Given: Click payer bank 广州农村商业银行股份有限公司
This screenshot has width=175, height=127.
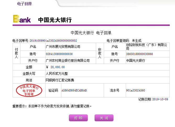Looking at the screenshot, I should (x=68, y=60).
